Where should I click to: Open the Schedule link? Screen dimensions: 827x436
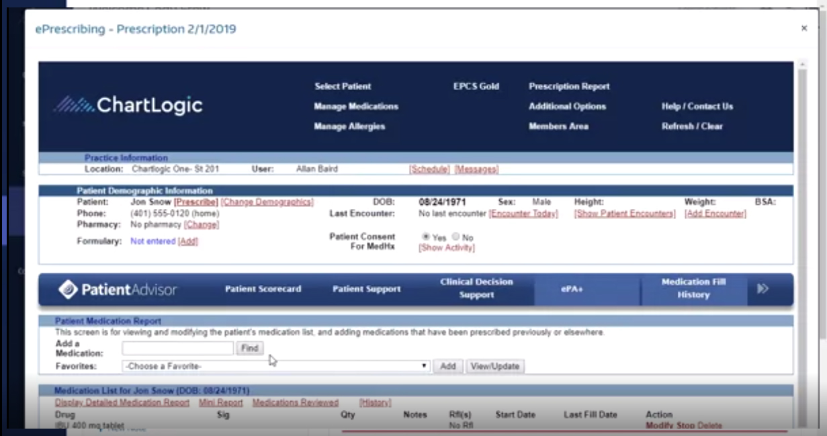(429, 169)
